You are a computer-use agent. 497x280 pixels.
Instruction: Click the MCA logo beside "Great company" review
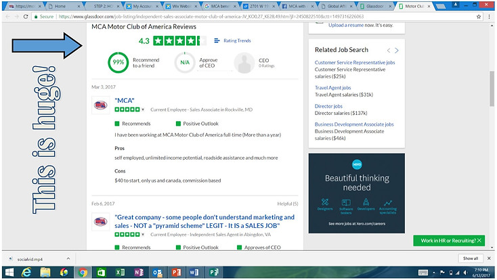pyautogui.click(x=100, y=221)
